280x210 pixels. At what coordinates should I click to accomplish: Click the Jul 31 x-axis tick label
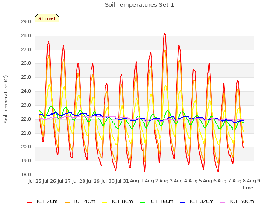(x=122, y=181)
